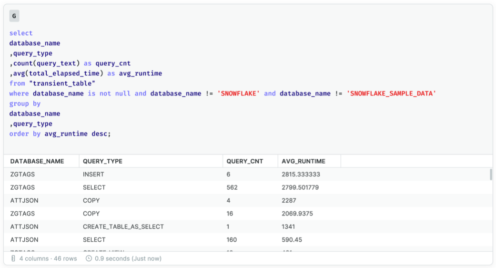
Task: Place cursor on order by avg_runtime line
Action: tap(60, 134)
